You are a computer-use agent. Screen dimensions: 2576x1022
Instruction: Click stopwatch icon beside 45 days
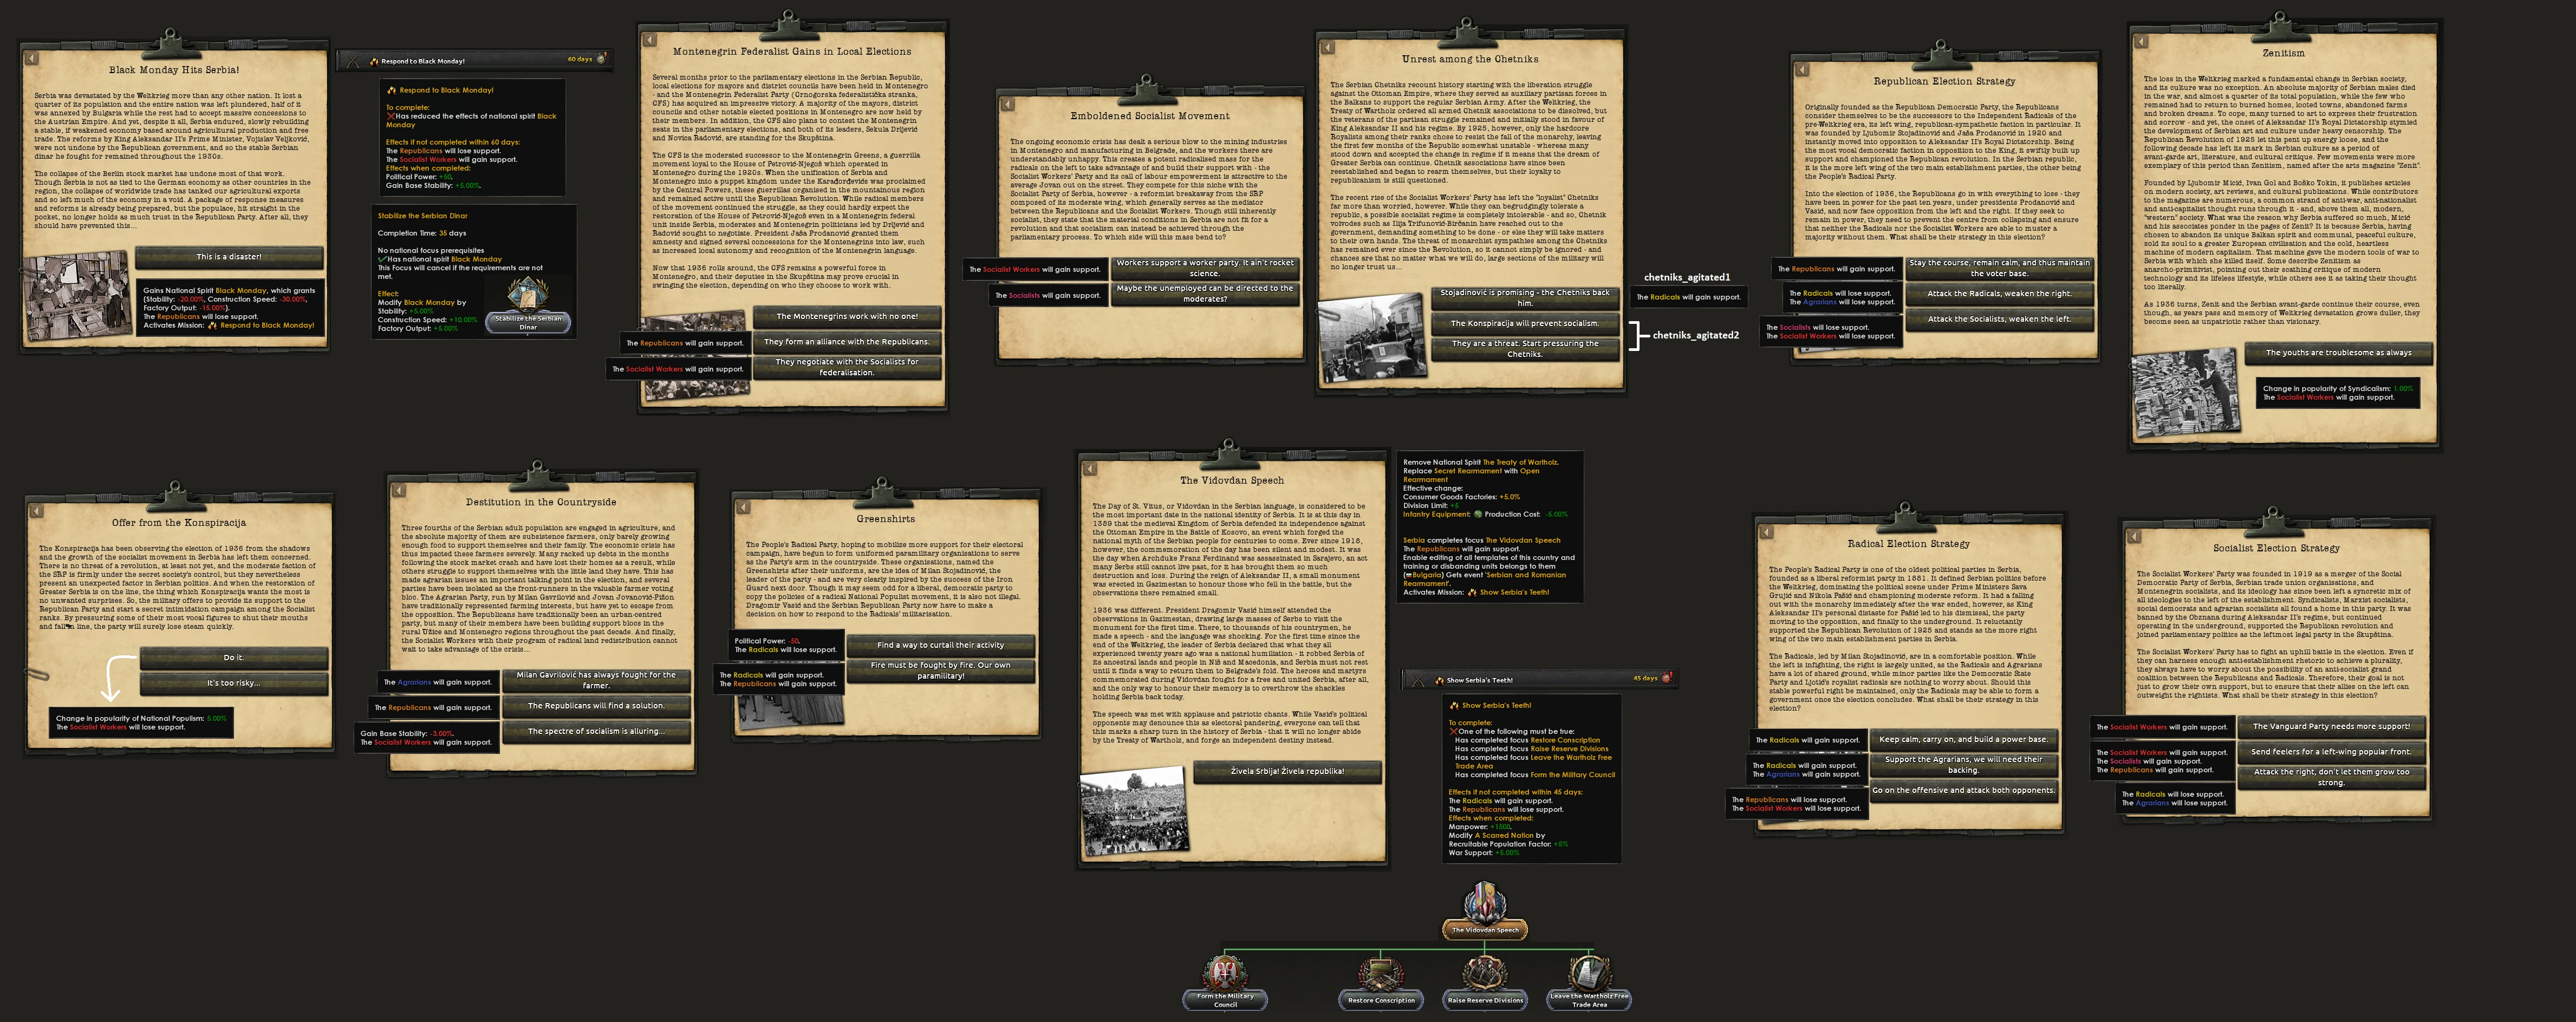(1667, 678)
